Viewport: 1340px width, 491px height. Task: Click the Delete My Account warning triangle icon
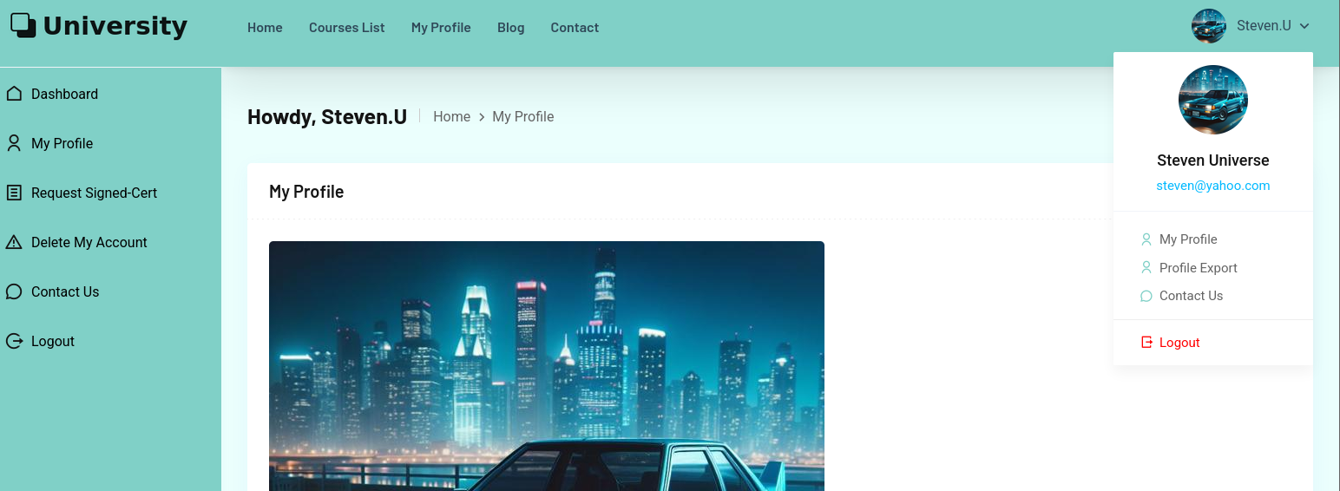coord(14,242)
